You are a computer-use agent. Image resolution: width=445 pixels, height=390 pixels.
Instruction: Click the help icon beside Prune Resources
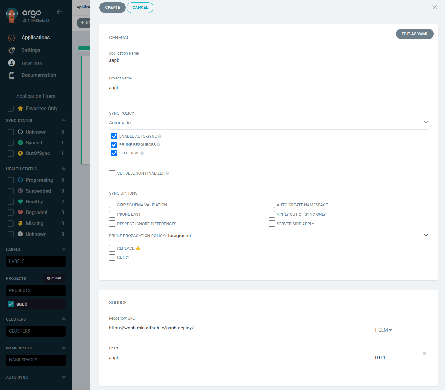pos(159,144)
